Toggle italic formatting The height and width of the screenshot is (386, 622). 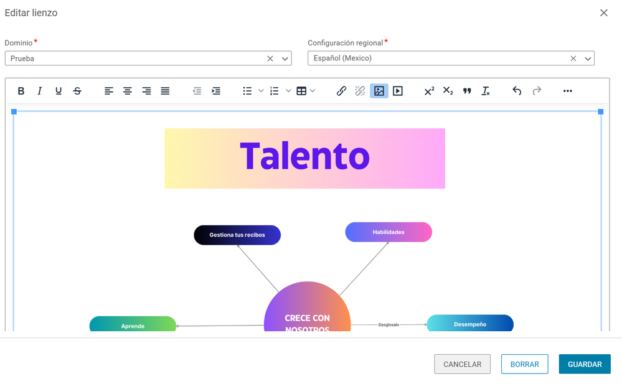tap(40, 91)
